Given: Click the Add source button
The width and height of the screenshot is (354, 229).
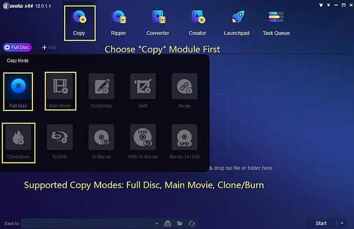Looking at the screenshot, I should coord(49,47).
